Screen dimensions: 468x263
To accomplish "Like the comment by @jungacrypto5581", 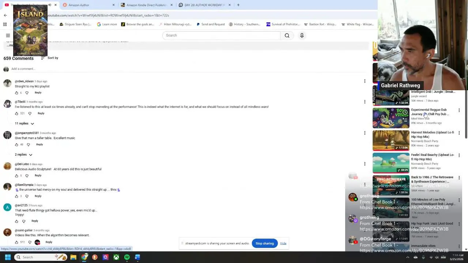I will pyautogui.click(x=16, y=145).
